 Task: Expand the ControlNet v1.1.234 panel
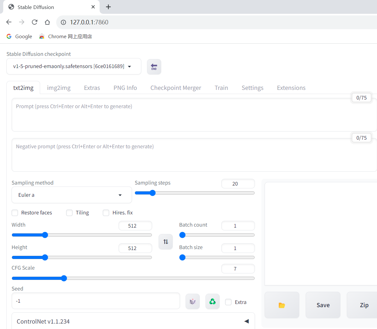click(133, 321)
